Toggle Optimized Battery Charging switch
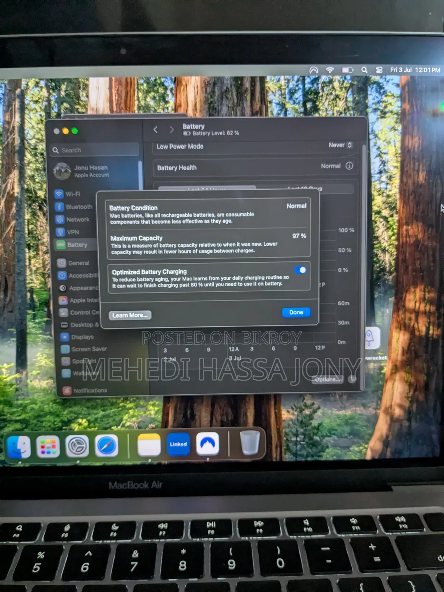This screenshot has width=444, height=592. pos(300,270)
